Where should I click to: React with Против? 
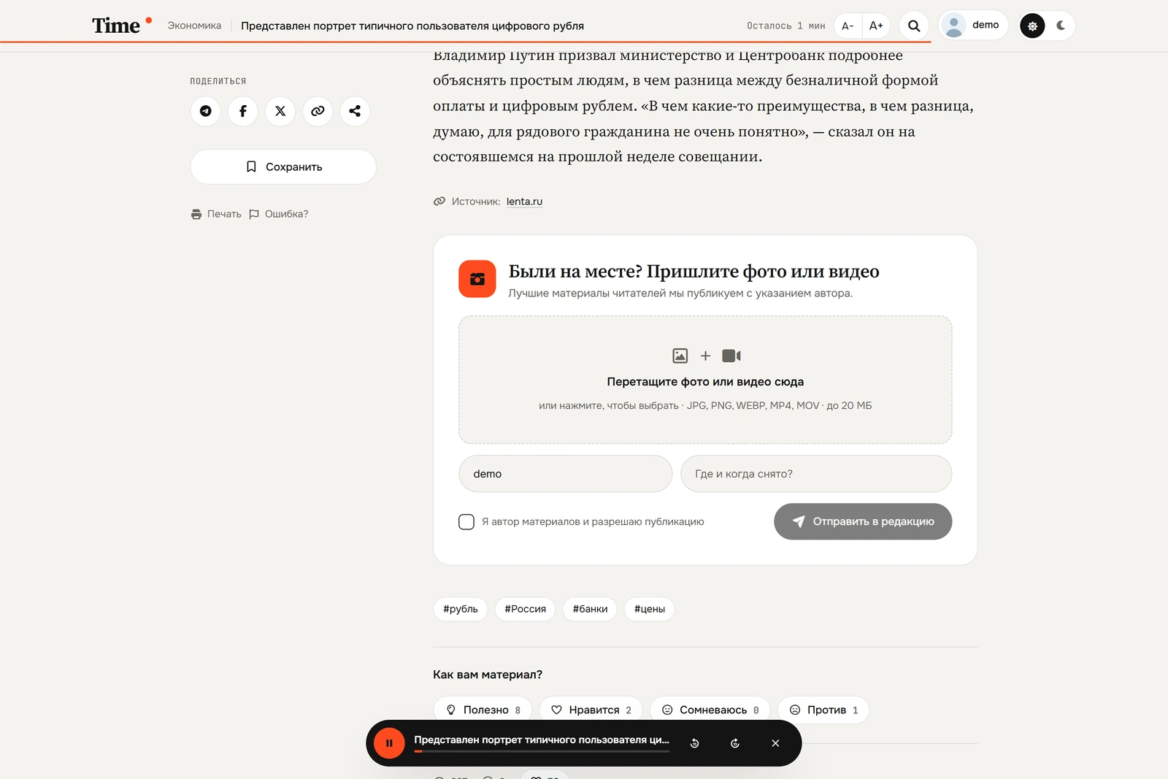pos(823,710)
